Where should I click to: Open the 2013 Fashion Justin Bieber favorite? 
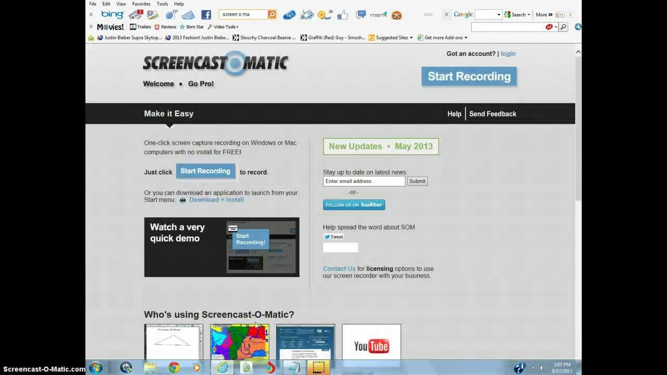click(x=197, y=37)
